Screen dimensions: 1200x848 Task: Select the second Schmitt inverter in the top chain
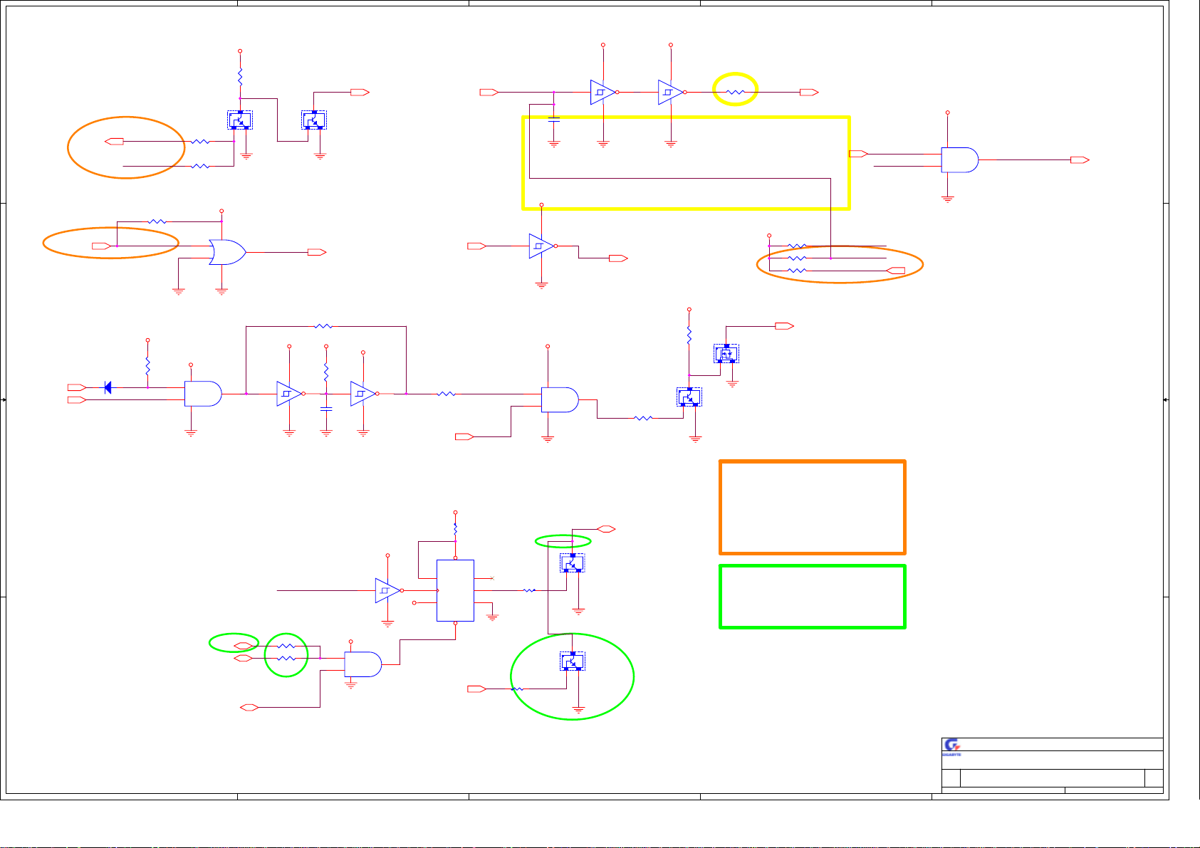click(x=672, y=92)
